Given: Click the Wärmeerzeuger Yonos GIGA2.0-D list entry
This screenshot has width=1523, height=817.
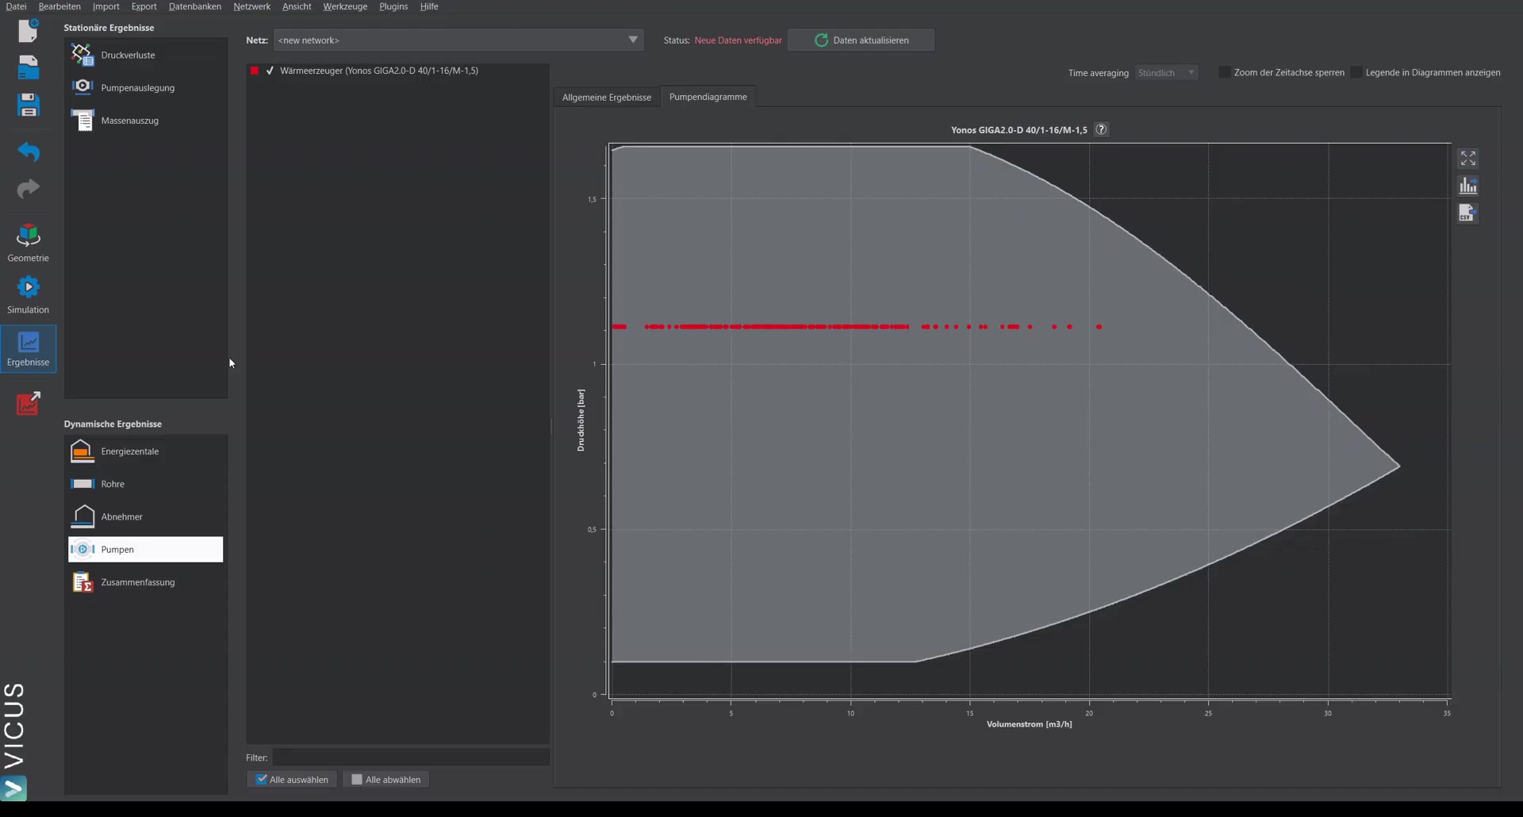Looking at the screenshot, I should coord(397,71).
